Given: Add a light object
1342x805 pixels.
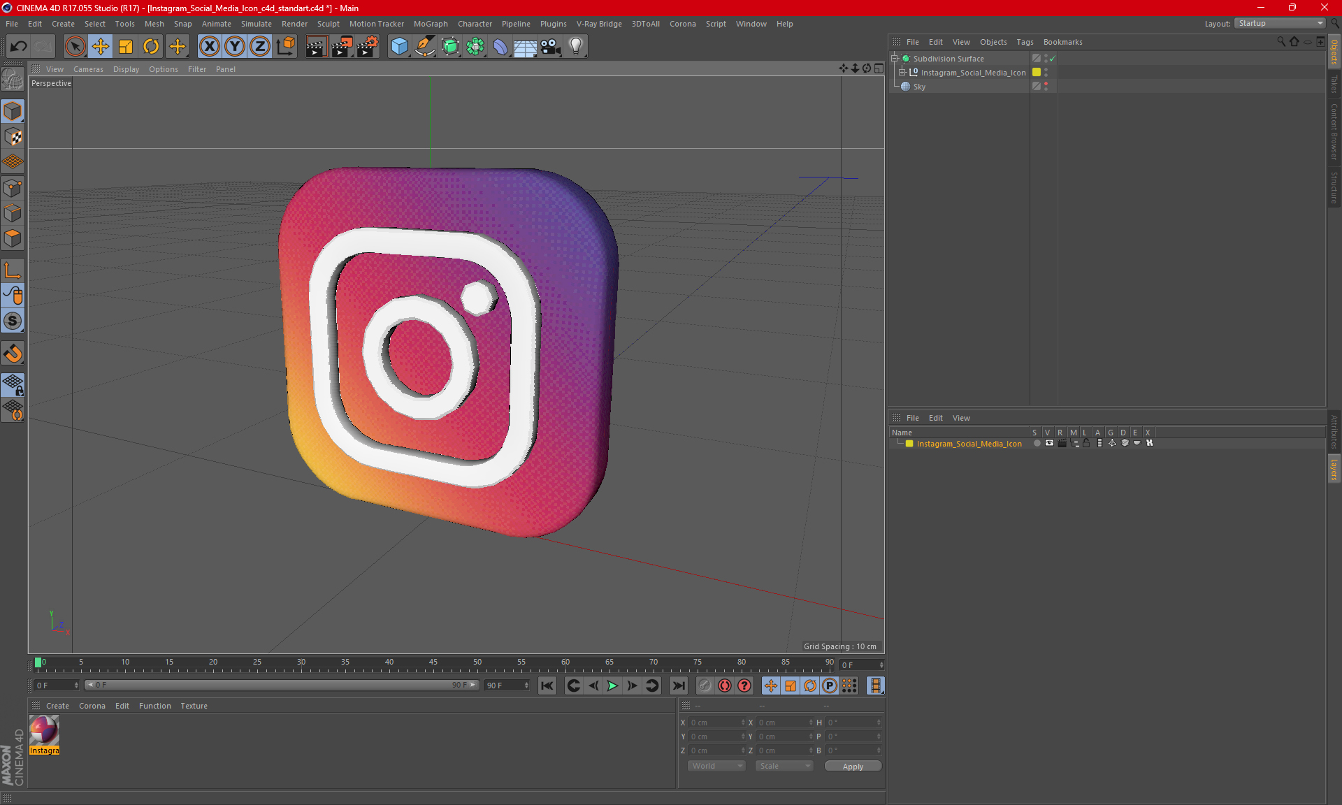Looking at the screenshot, I should (575, 46).
